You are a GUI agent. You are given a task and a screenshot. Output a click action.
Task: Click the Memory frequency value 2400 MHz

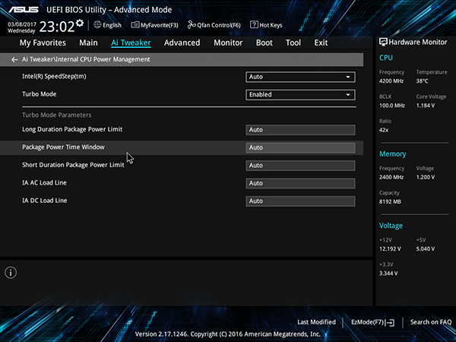click(391, 177)
